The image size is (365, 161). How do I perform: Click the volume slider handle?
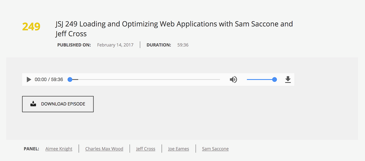(274, 80)
